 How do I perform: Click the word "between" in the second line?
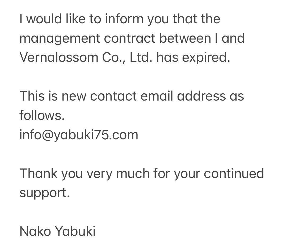tap(185, 38)
